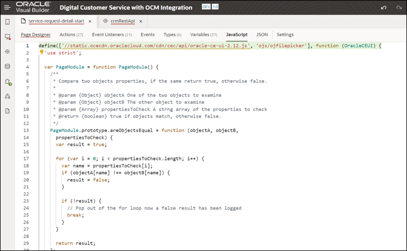Click the lightbulb quick-fix icon on line 2
Viewport: 407px width, 251px height.
click(41, 52)
